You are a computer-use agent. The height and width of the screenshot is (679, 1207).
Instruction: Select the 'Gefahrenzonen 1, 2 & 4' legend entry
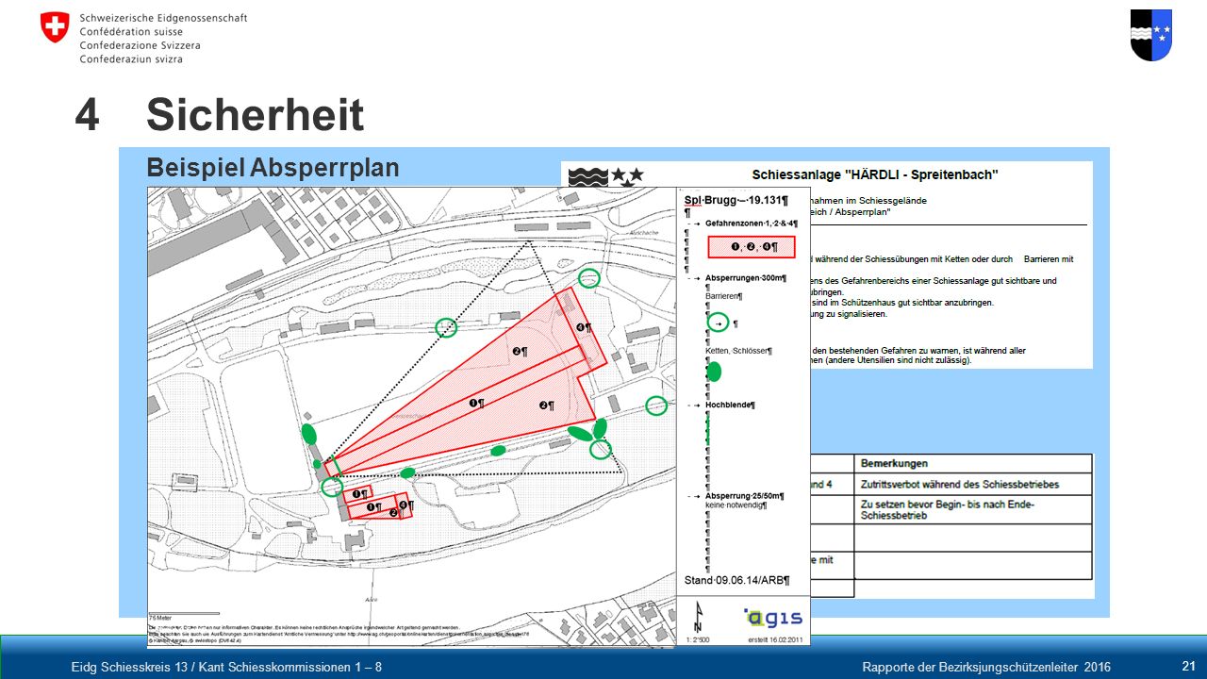click(752, 224)
